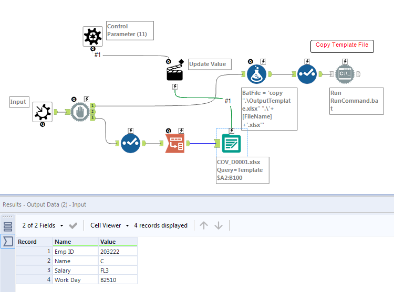Click output anchor of Cross Tab tool
Screen dimensions: 394x292
tap(188, 143)
